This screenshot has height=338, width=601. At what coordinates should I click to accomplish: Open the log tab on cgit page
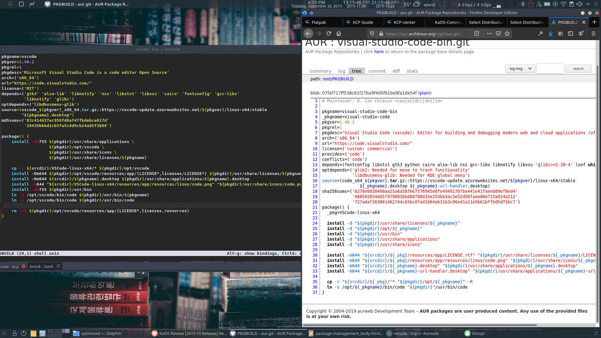[x=341, y=71]
